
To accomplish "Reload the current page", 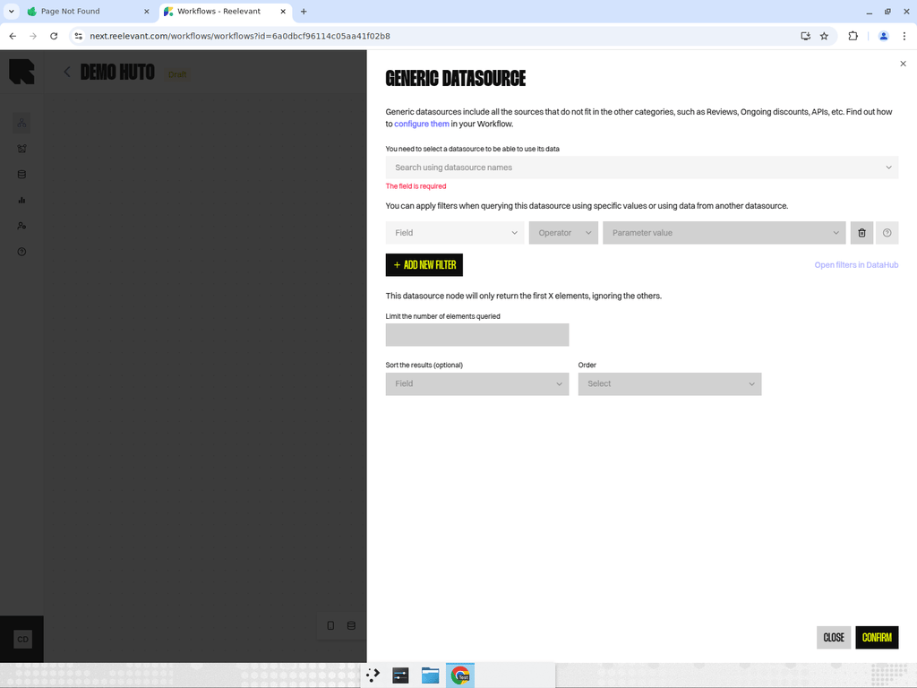I will click(54, 36).
